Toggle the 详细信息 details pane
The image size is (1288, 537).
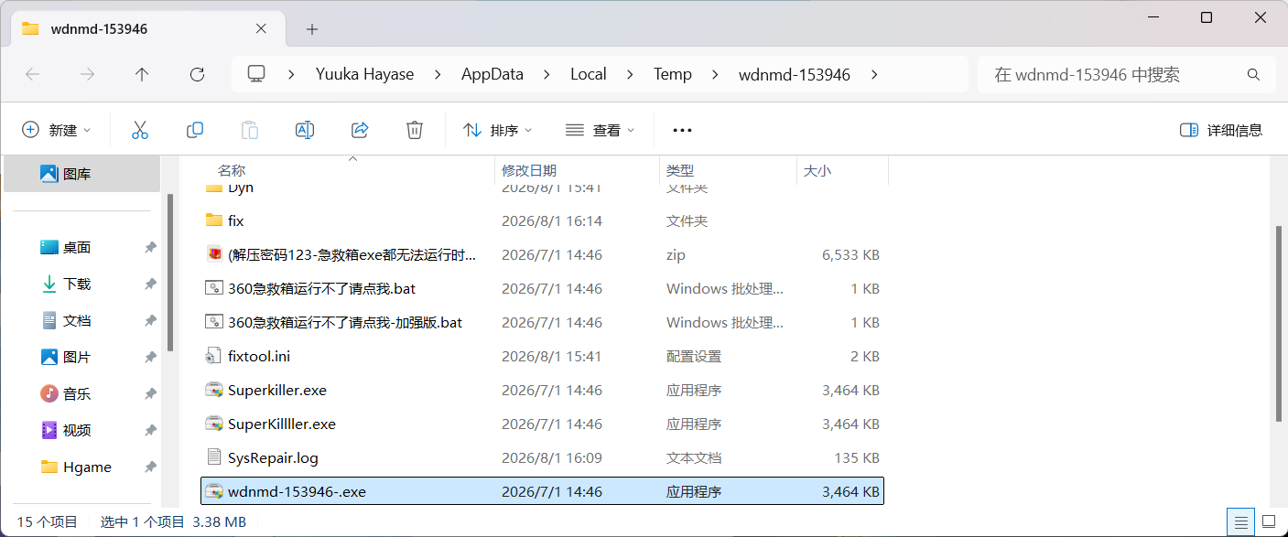click(x=1221, y=130)
